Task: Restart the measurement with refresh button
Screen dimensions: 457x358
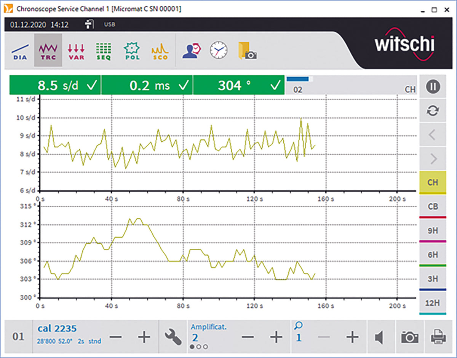Action: click(x=433, y=111)
